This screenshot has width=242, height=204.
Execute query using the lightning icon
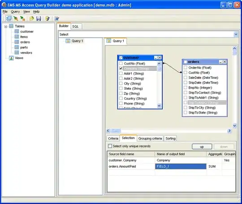coord(48,18)
